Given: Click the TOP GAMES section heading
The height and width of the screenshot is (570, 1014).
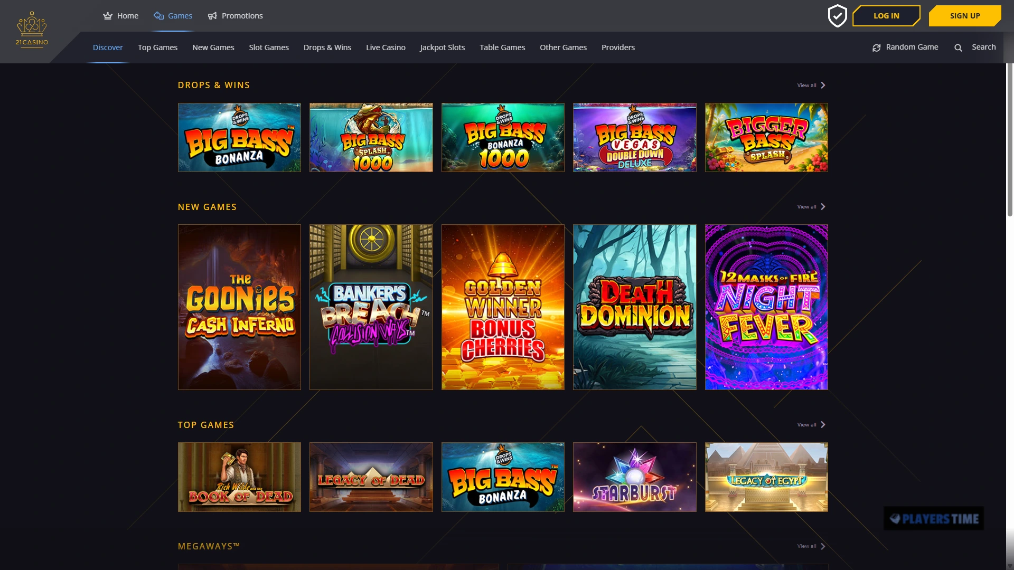Looking at the screenshot, I should click(x=206, y=425).
